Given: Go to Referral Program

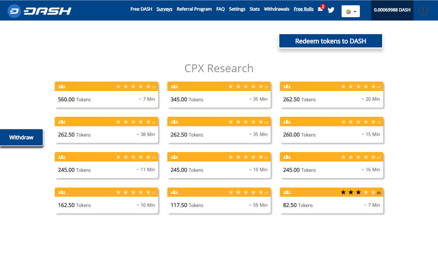Looking at the screenshot, I should [194, 9].
